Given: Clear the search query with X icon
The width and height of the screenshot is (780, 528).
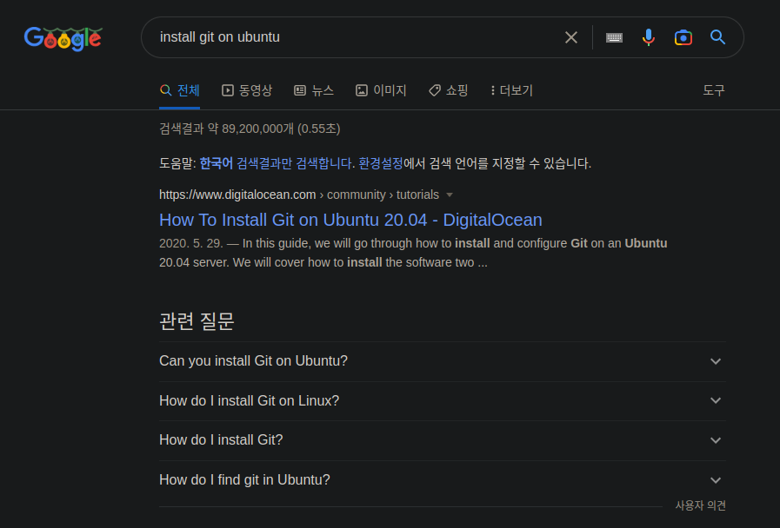Looking at the screenshot, I should [571, 37].
